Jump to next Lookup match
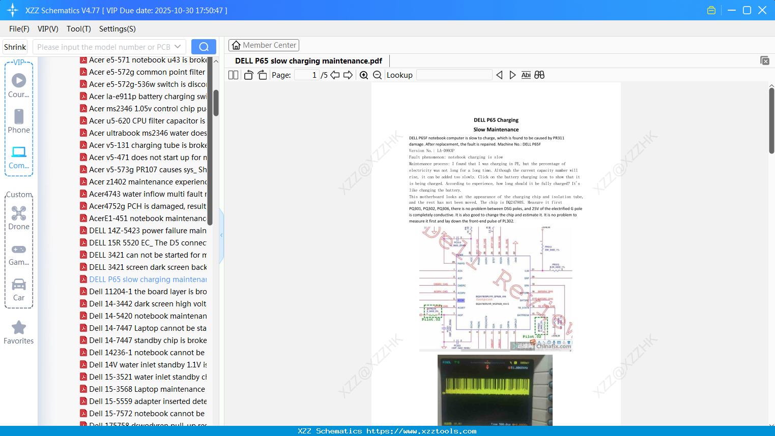 pos(512,75)
